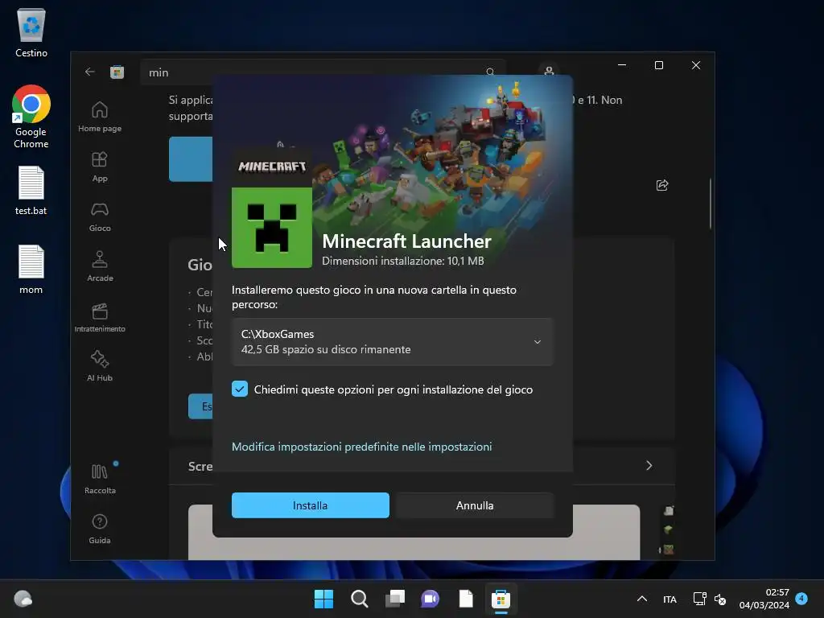Viewport: 824px width, 618px height.
Task: Expand the Screenshot section chevron
Action: tap(649, 466)
